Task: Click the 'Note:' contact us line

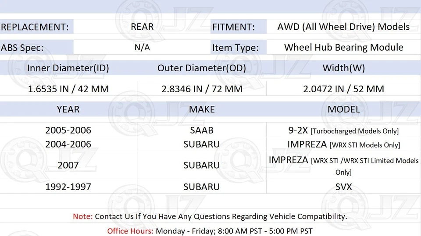Action: 210,216
